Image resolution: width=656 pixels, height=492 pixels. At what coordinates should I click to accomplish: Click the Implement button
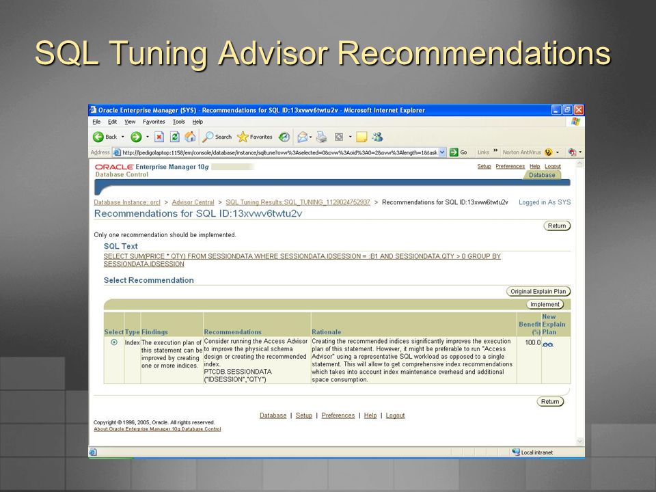[545, 304]
